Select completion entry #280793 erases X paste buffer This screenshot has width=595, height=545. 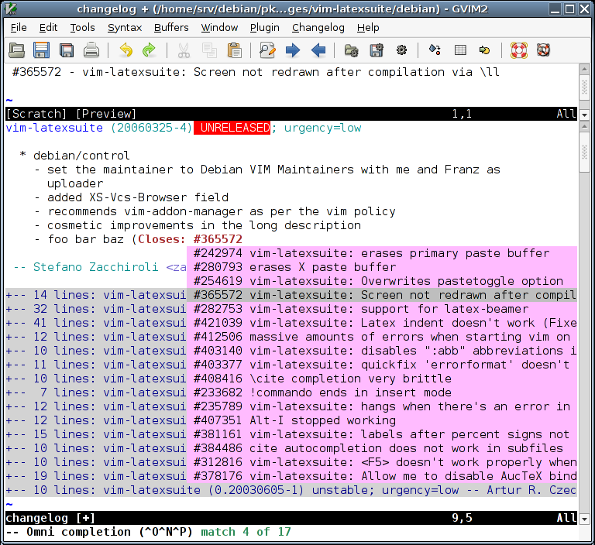point(382,267)
